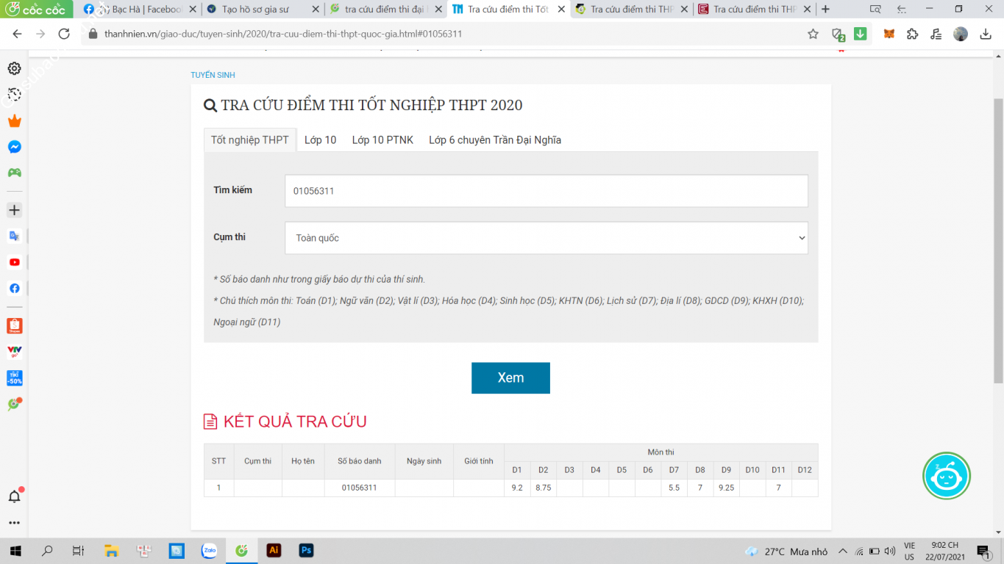Open the Shopee sidebar shortcut
The image size is (1004, 564).
[14, 325]
